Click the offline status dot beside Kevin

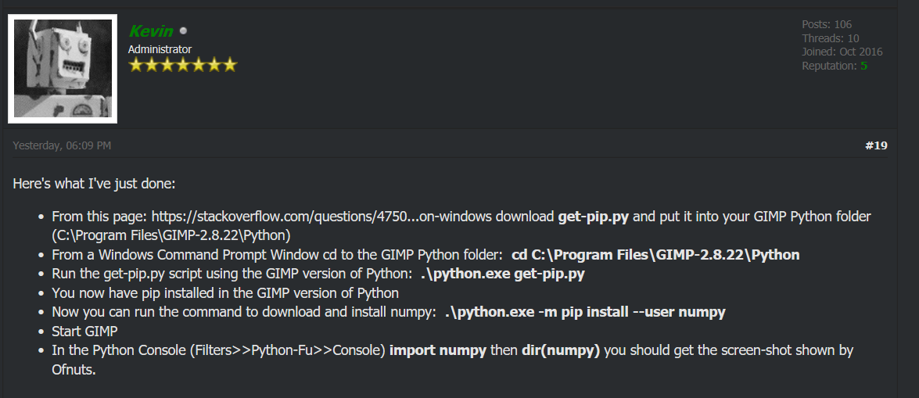[183, 31]
